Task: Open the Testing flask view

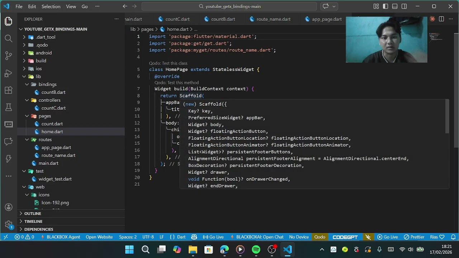Action: (9, 107)
